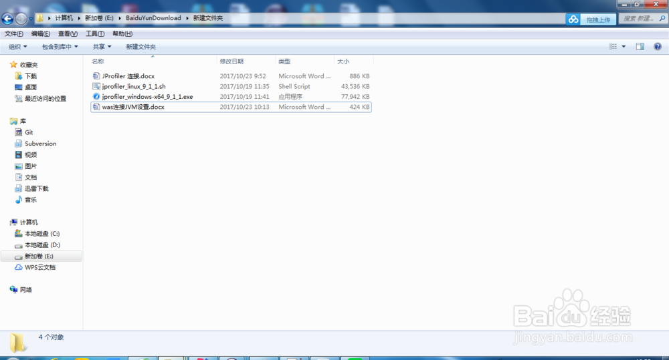Screen dimensions: 669x360
Task: Open the 工具(T) menu
Action: tap(95, 33)
